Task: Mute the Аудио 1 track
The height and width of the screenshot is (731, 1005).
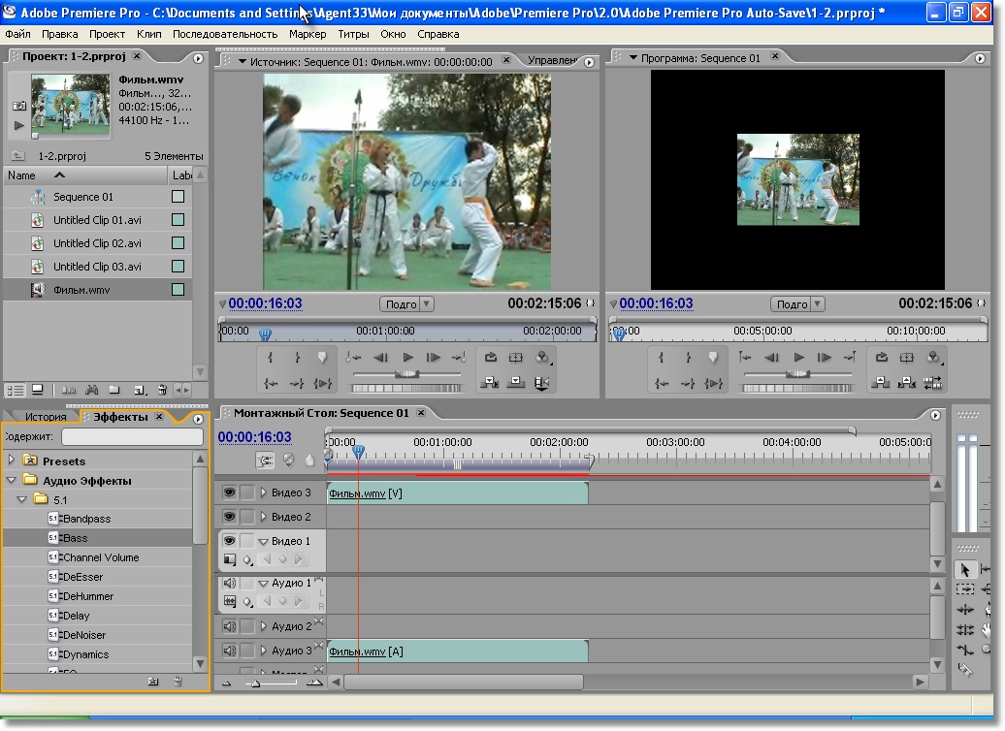Action: pyautogui.click(x=229, y=583)
